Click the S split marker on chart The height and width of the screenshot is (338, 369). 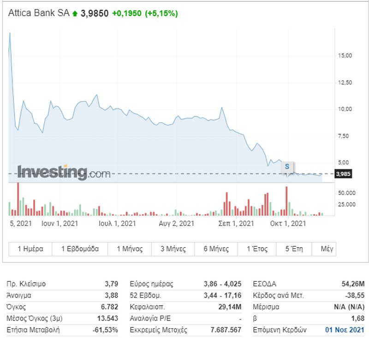click(287, 166)
